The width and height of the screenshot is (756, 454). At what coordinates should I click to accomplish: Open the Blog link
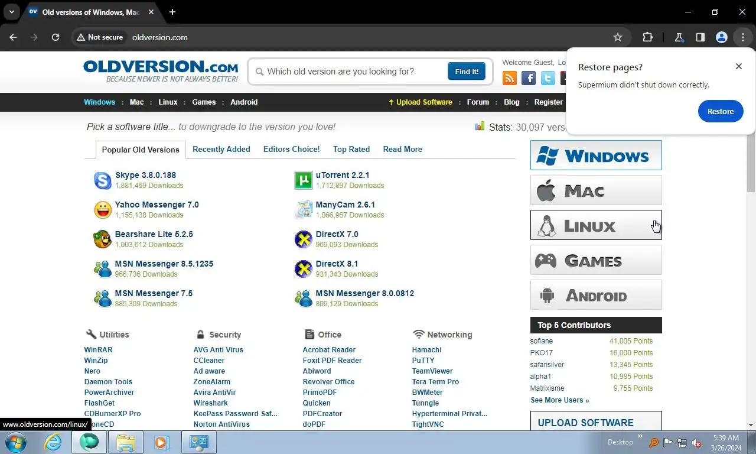point(511,102)
